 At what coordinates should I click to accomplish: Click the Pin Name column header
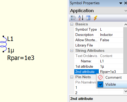(x=83, y=82)
